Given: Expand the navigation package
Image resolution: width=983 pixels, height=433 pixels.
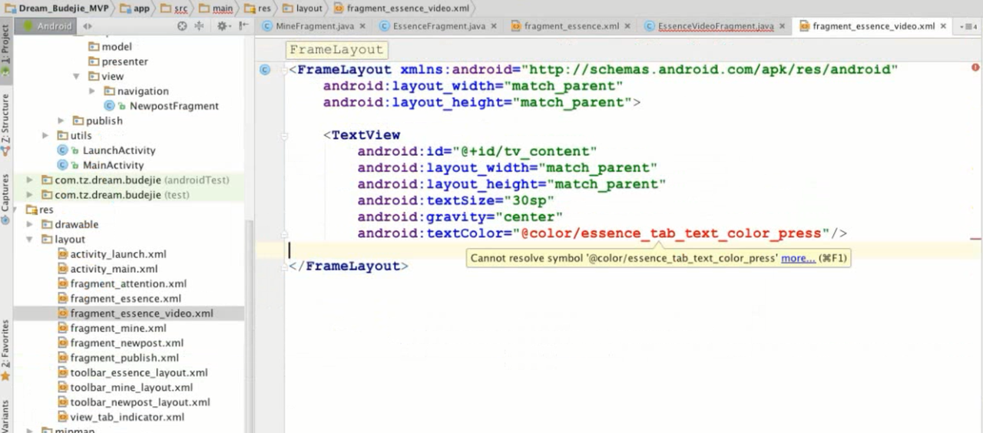Looking at the screenshot, I should (x=91, y=91).
